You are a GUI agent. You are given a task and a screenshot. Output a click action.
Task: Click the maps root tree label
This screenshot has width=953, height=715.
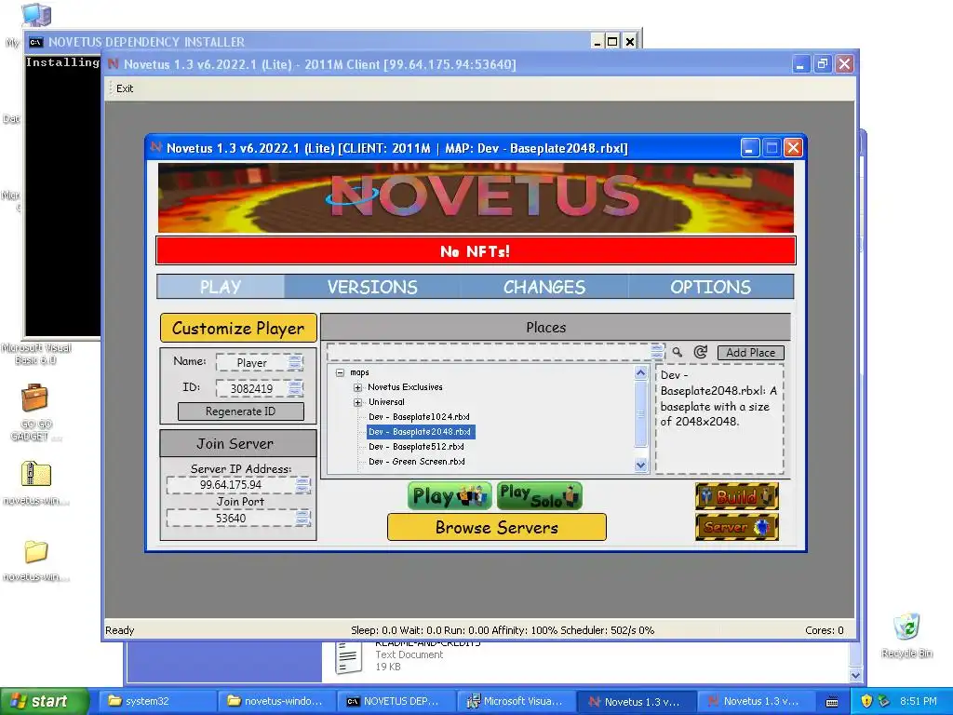(x=359, y=372)
